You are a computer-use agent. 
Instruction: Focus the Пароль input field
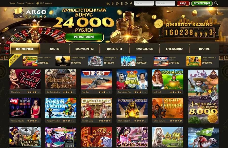(165, 3)
